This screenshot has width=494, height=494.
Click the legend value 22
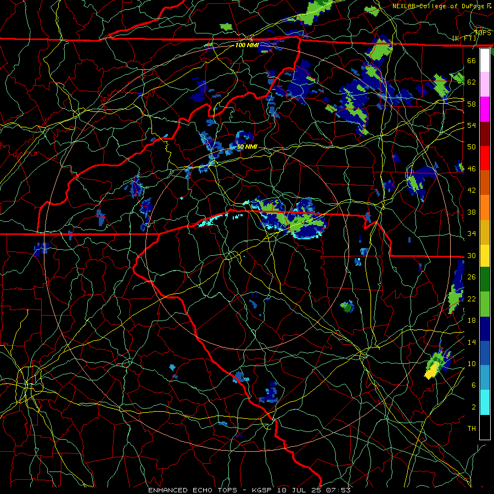471,299
